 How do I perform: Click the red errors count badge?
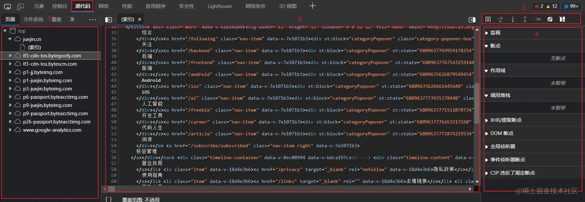[x=539, y=7]
